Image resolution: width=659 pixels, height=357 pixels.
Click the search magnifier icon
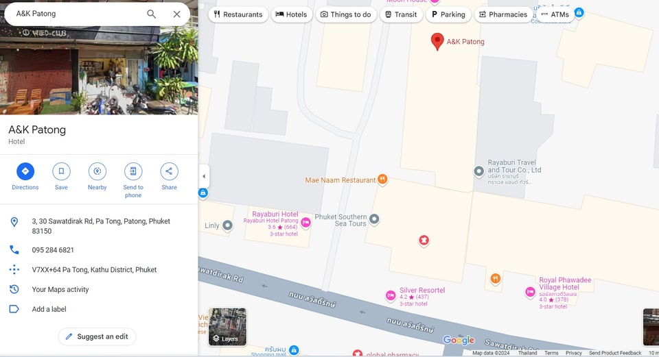[151, 14]
